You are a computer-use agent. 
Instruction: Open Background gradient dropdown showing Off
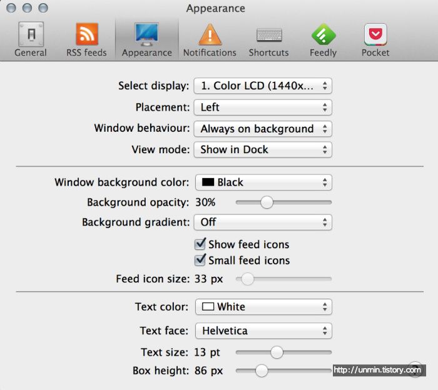tap(263, 222)
